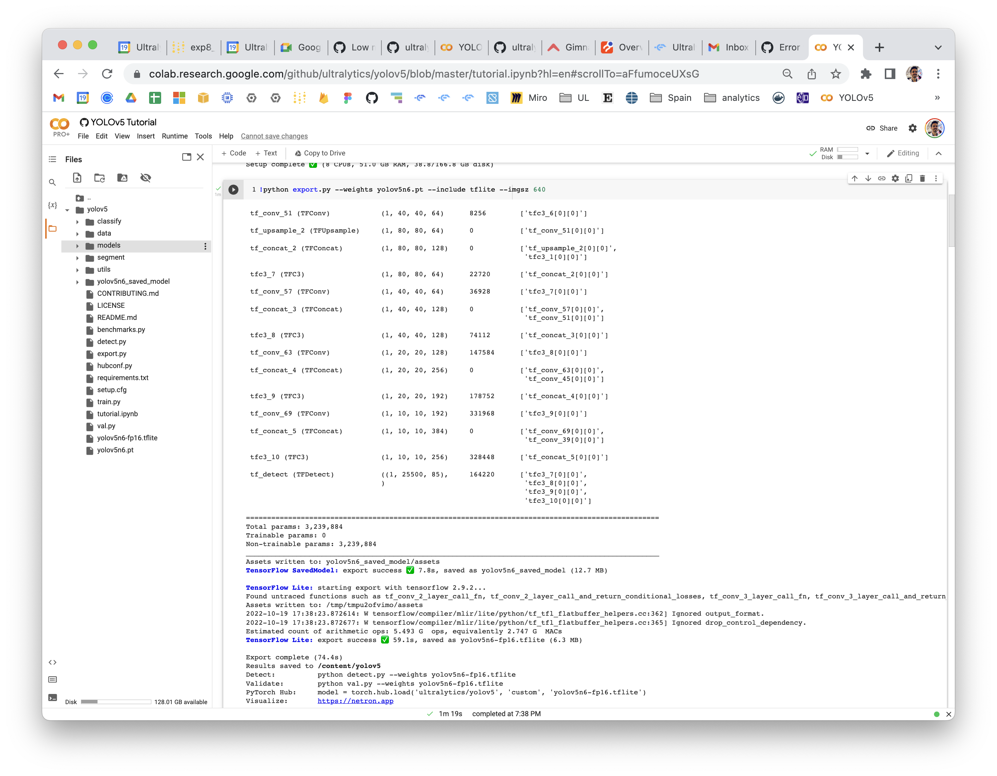Open the Insert menu

coord(146,136)
